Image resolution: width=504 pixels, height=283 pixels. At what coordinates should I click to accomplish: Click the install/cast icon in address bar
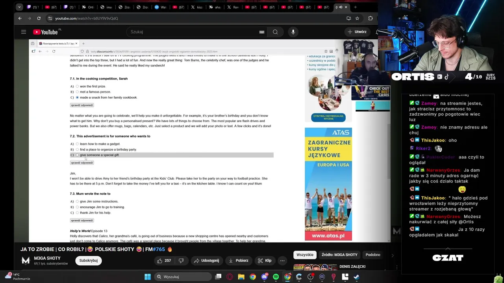point(348,18)
